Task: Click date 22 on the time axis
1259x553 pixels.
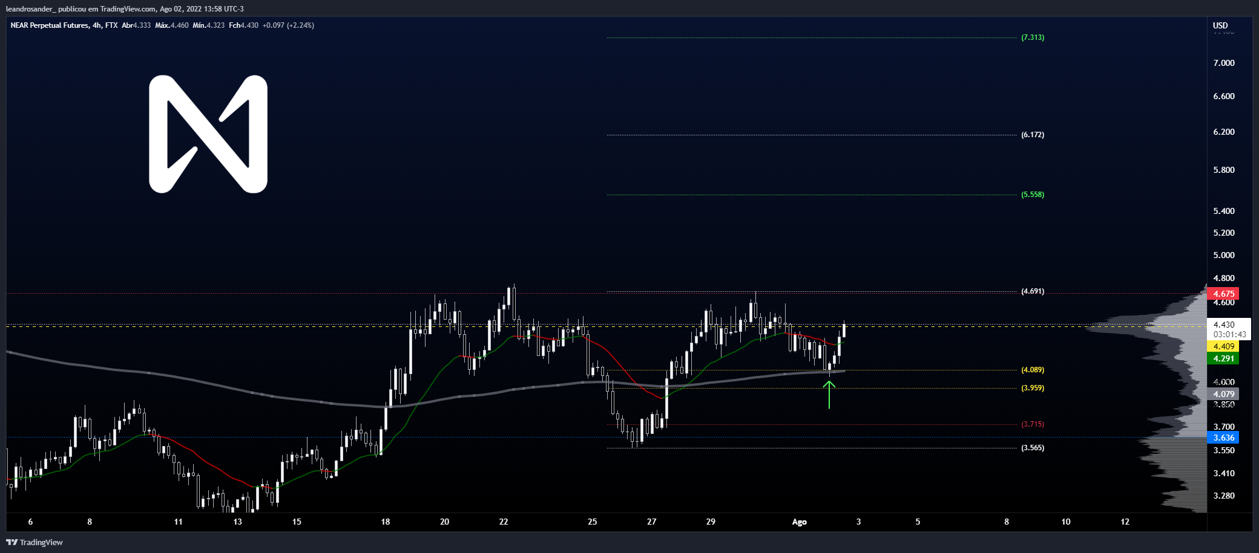Action: pos(504,522)
